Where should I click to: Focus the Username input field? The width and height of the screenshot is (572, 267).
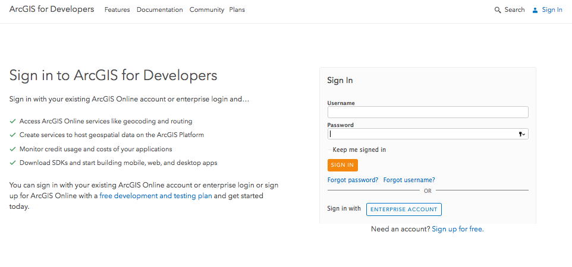coord(428,112)
